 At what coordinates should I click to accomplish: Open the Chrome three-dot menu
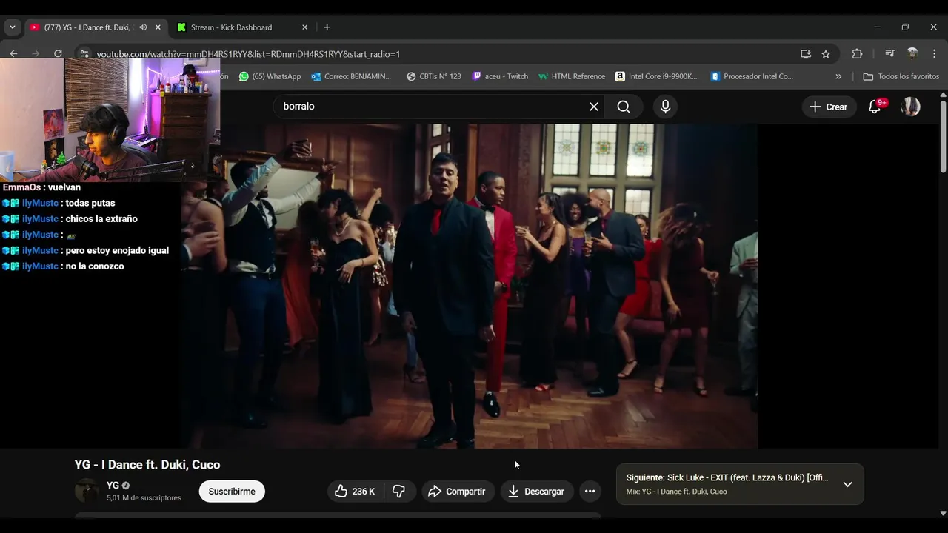coord(935,53)
